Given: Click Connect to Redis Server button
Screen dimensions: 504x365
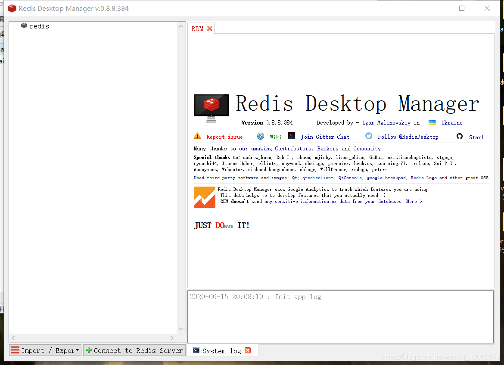Looking at the screenshot, I should pos(134,350).
